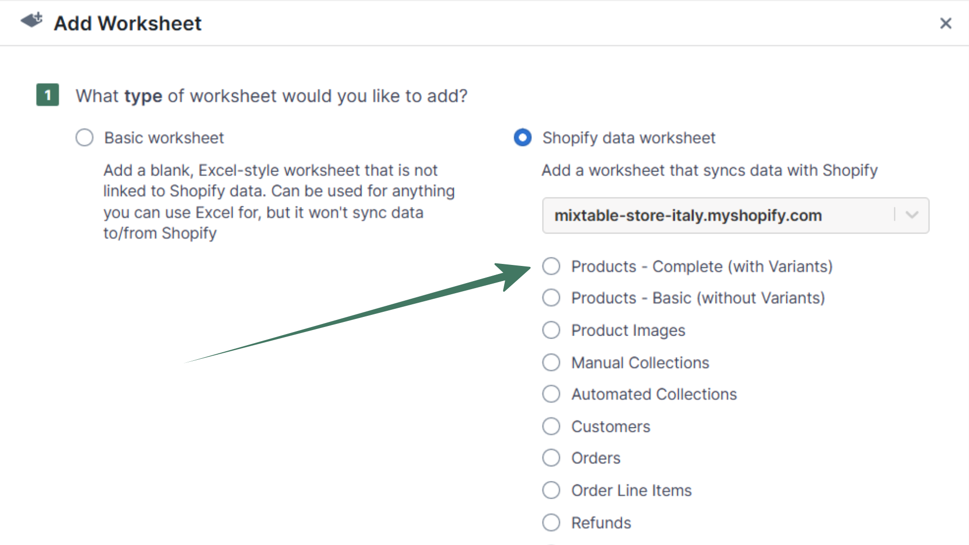The height and width of the screenshot is (545, 969).
Task: Click the Add Worksheet title text
Action: click(x=127, y=23)
